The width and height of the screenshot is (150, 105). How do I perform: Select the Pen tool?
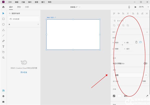click(3, 41)
